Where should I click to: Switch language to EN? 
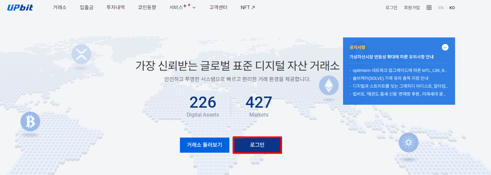point(441,8)
